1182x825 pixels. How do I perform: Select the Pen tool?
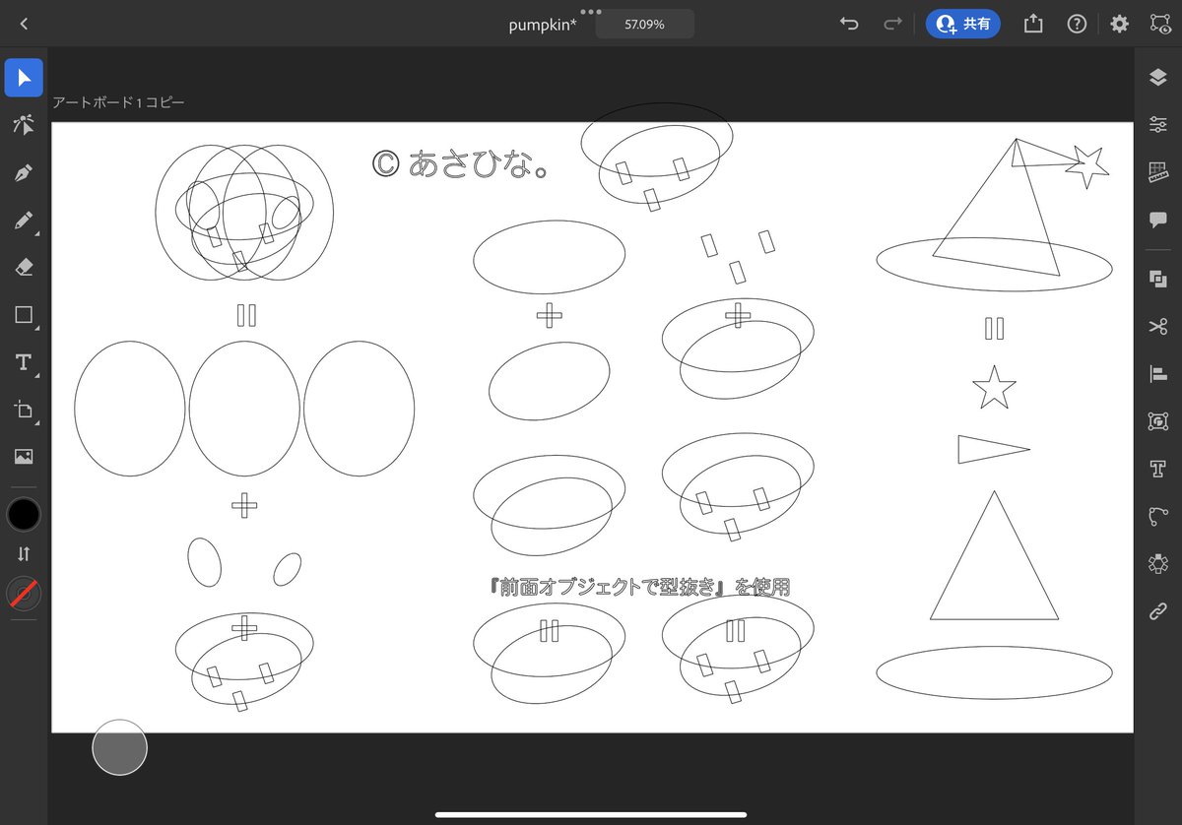click(24, 173)
